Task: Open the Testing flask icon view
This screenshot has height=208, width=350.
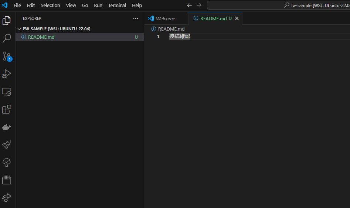Action: coord(7,145)
